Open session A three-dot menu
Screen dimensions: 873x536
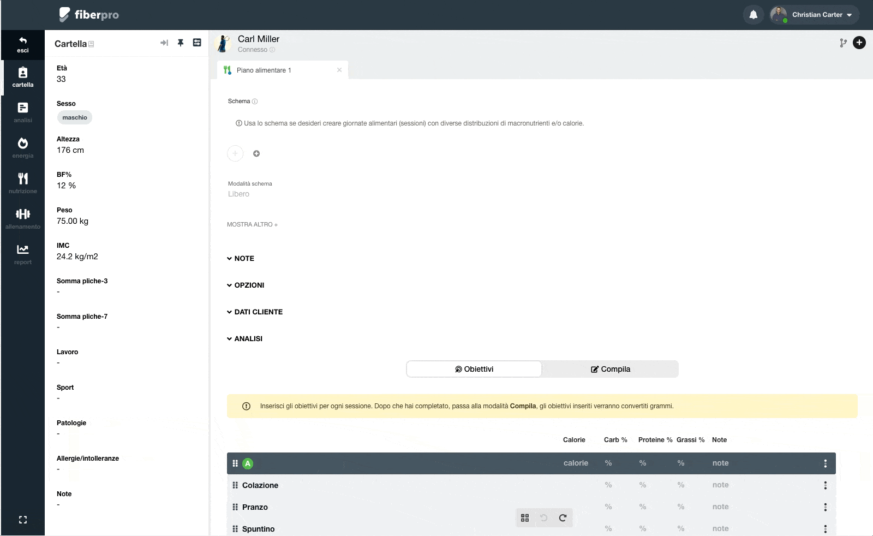pyautogui.click(x=825, y=463)
